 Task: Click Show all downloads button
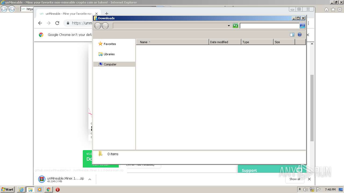tap(295, 179)
